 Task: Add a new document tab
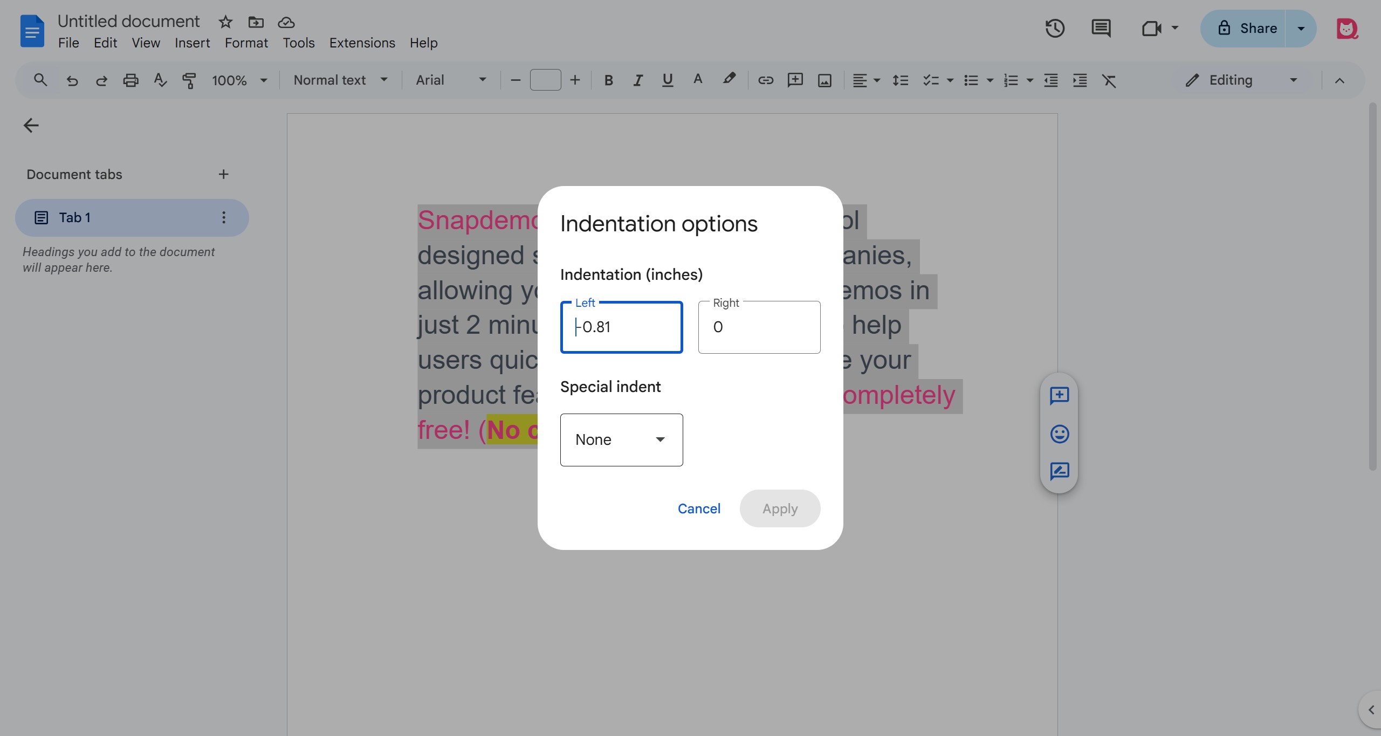coord(223,174)
